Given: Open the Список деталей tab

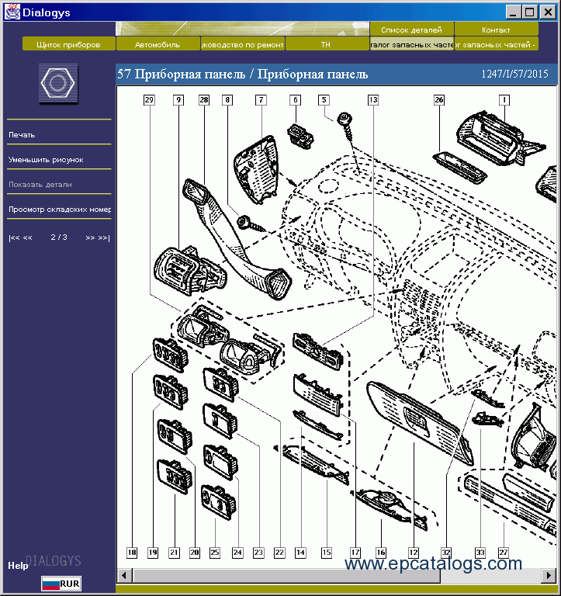Looking at the screenshot, I should (x=411, y=29).
